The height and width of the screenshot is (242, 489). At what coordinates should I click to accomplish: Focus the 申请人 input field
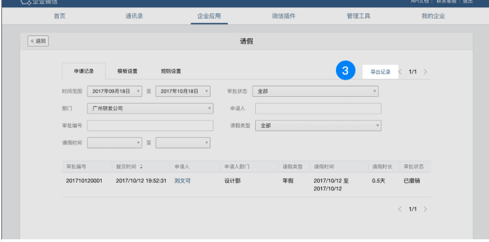(318, 108)
